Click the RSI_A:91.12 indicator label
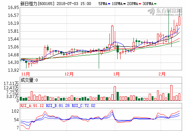This screenshot has height=131, width=186. (x=32, y=106)
